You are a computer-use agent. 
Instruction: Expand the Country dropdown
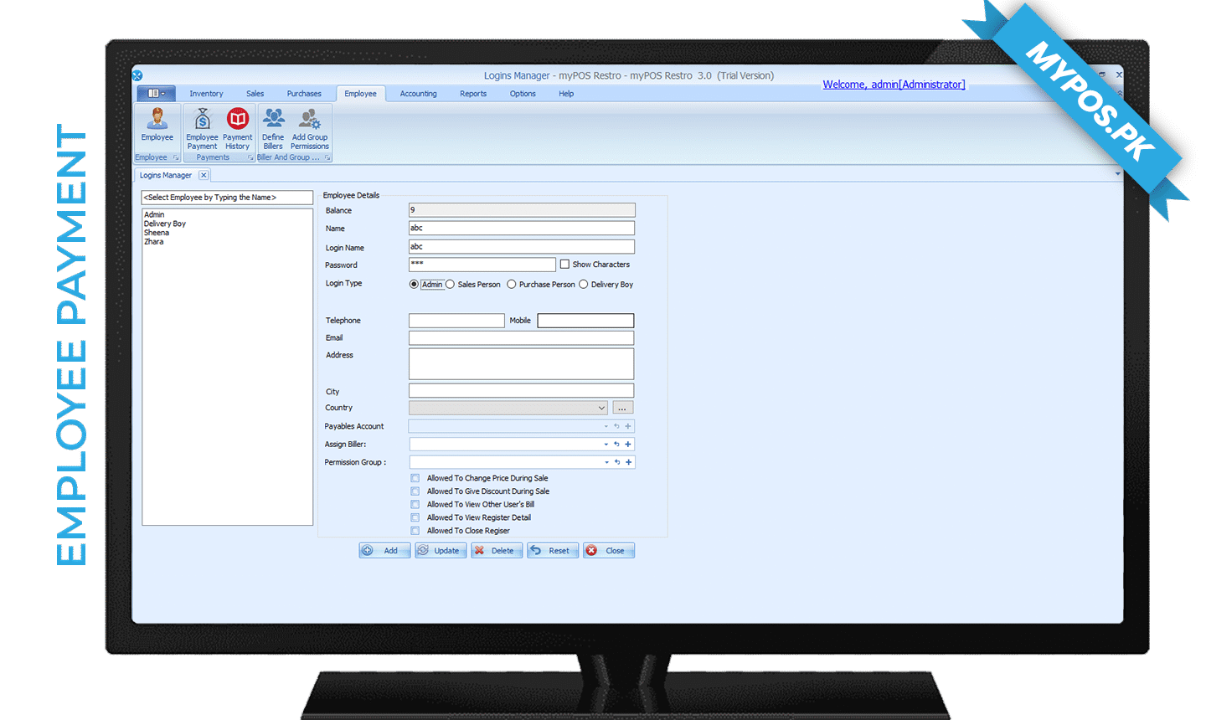601,409
